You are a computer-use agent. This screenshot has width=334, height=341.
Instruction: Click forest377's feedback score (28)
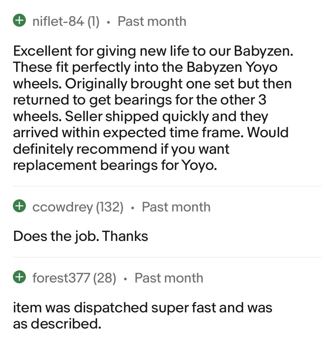[x=105, y=278]
